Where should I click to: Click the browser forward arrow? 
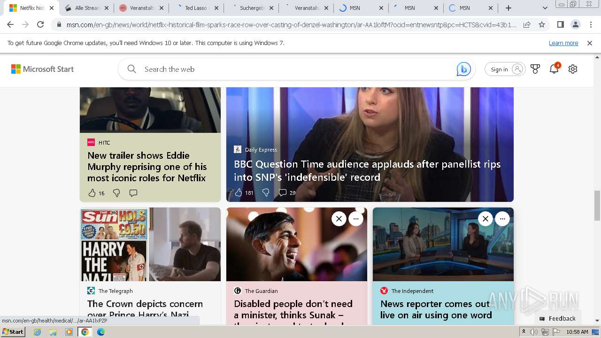[25, 24]
